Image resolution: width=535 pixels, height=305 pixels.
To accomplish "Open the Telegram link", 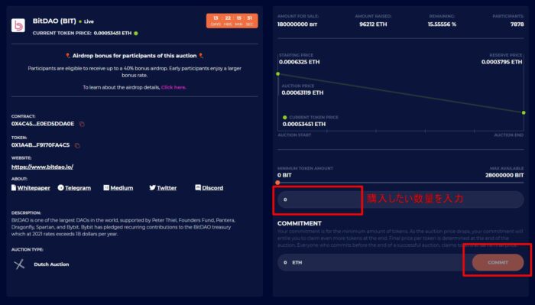I will [74, 187].
